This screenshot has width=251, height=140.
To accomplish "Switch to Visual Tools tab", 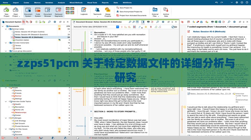I will 92,3.
